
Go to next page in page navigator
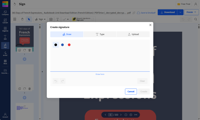pos(121,115)
